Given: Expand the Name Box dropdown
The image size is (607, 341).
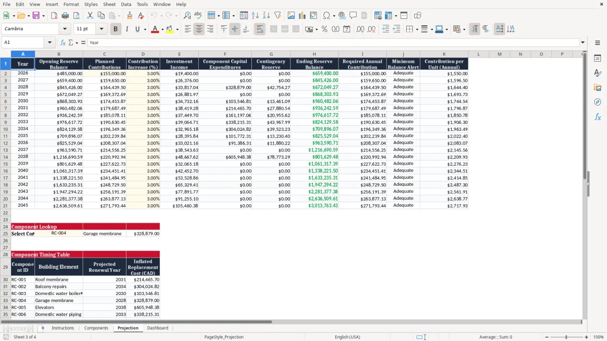Looking at the screenshot, I should pyautogui.click(x=50, y=42).
